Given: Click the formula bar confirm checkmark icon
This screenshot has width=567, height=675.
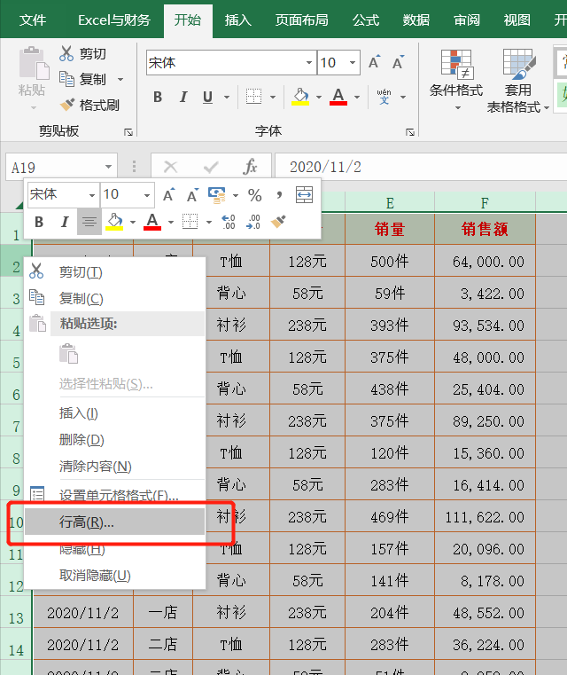Looking at the screenshot, I should pos(211,167).
